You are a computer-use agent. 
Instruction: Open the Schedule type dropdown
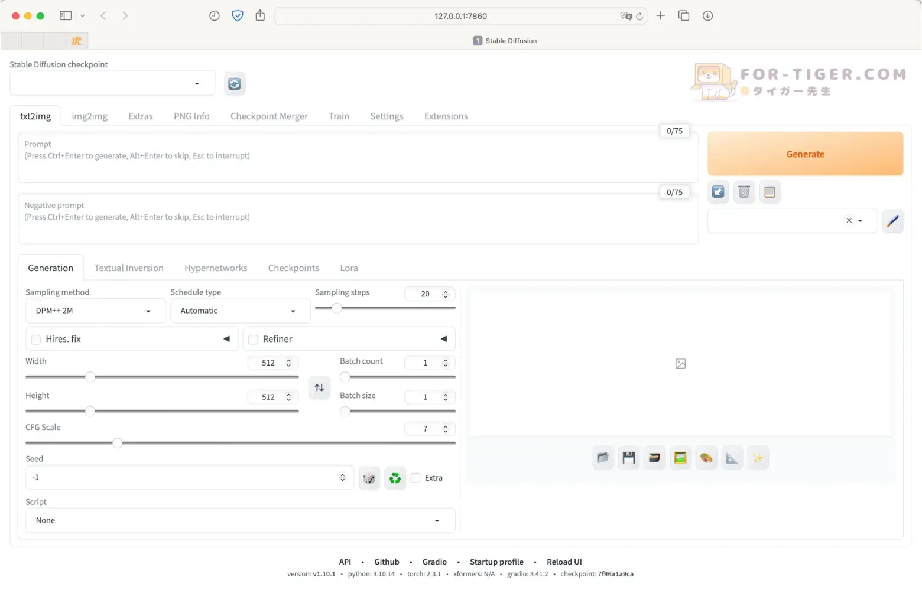click(x=240, y=311)
